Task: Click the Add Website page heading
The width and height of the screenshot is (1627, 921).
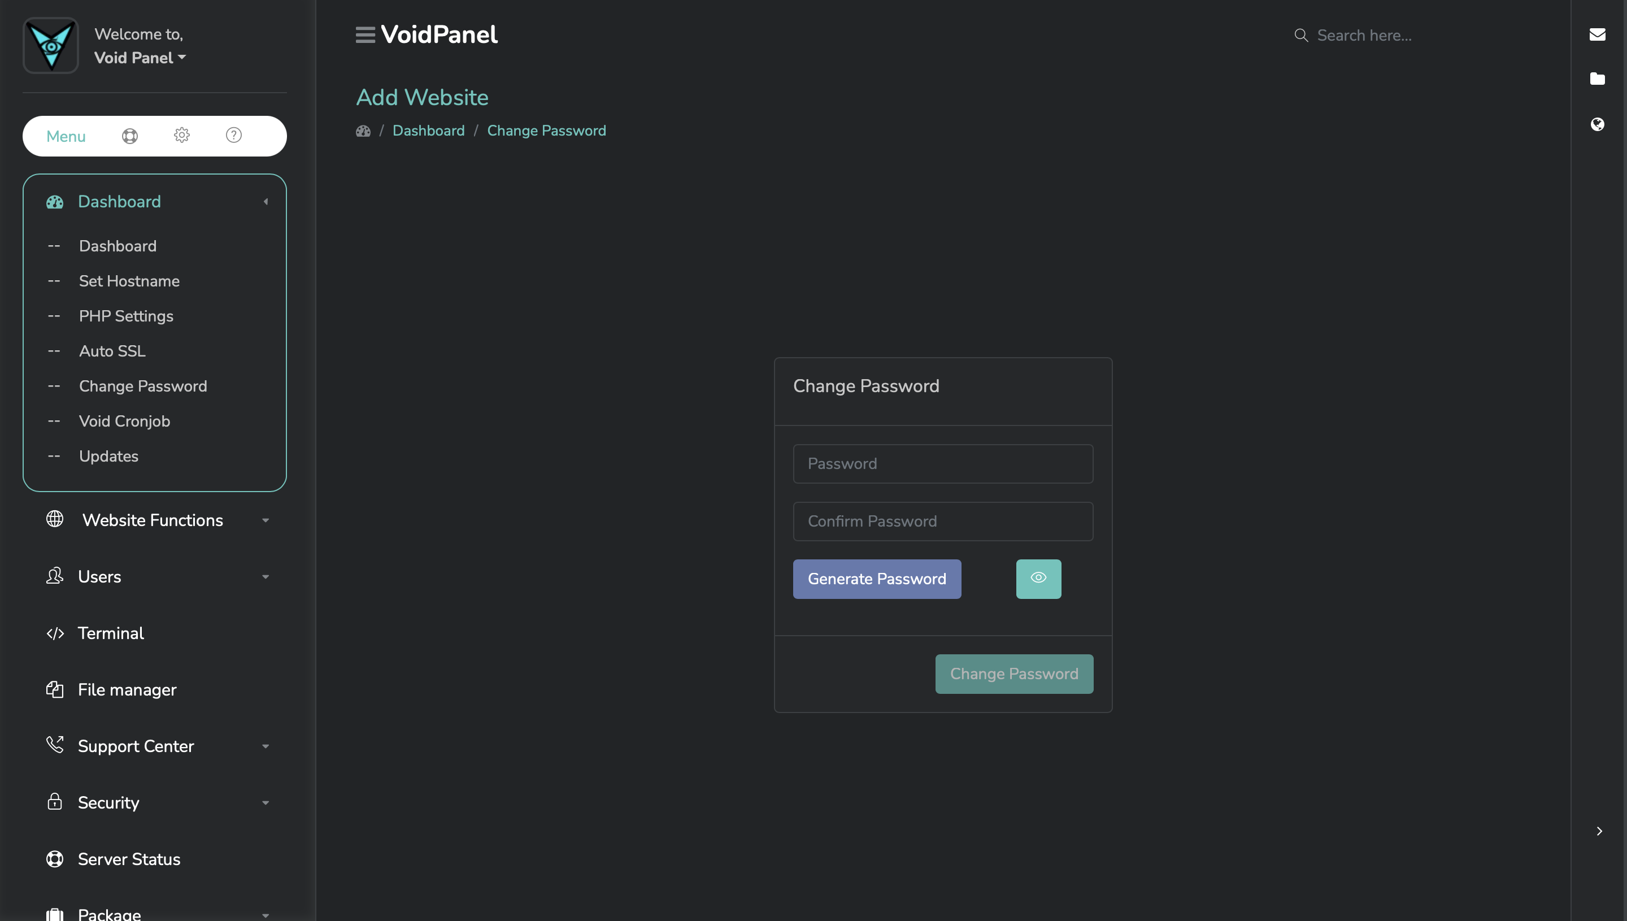Action: (x=422, y=97)
